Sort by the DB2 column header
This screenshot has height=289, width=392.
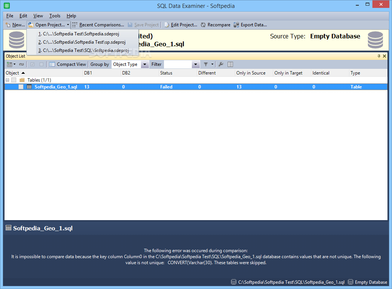click(x=140, y=73)
